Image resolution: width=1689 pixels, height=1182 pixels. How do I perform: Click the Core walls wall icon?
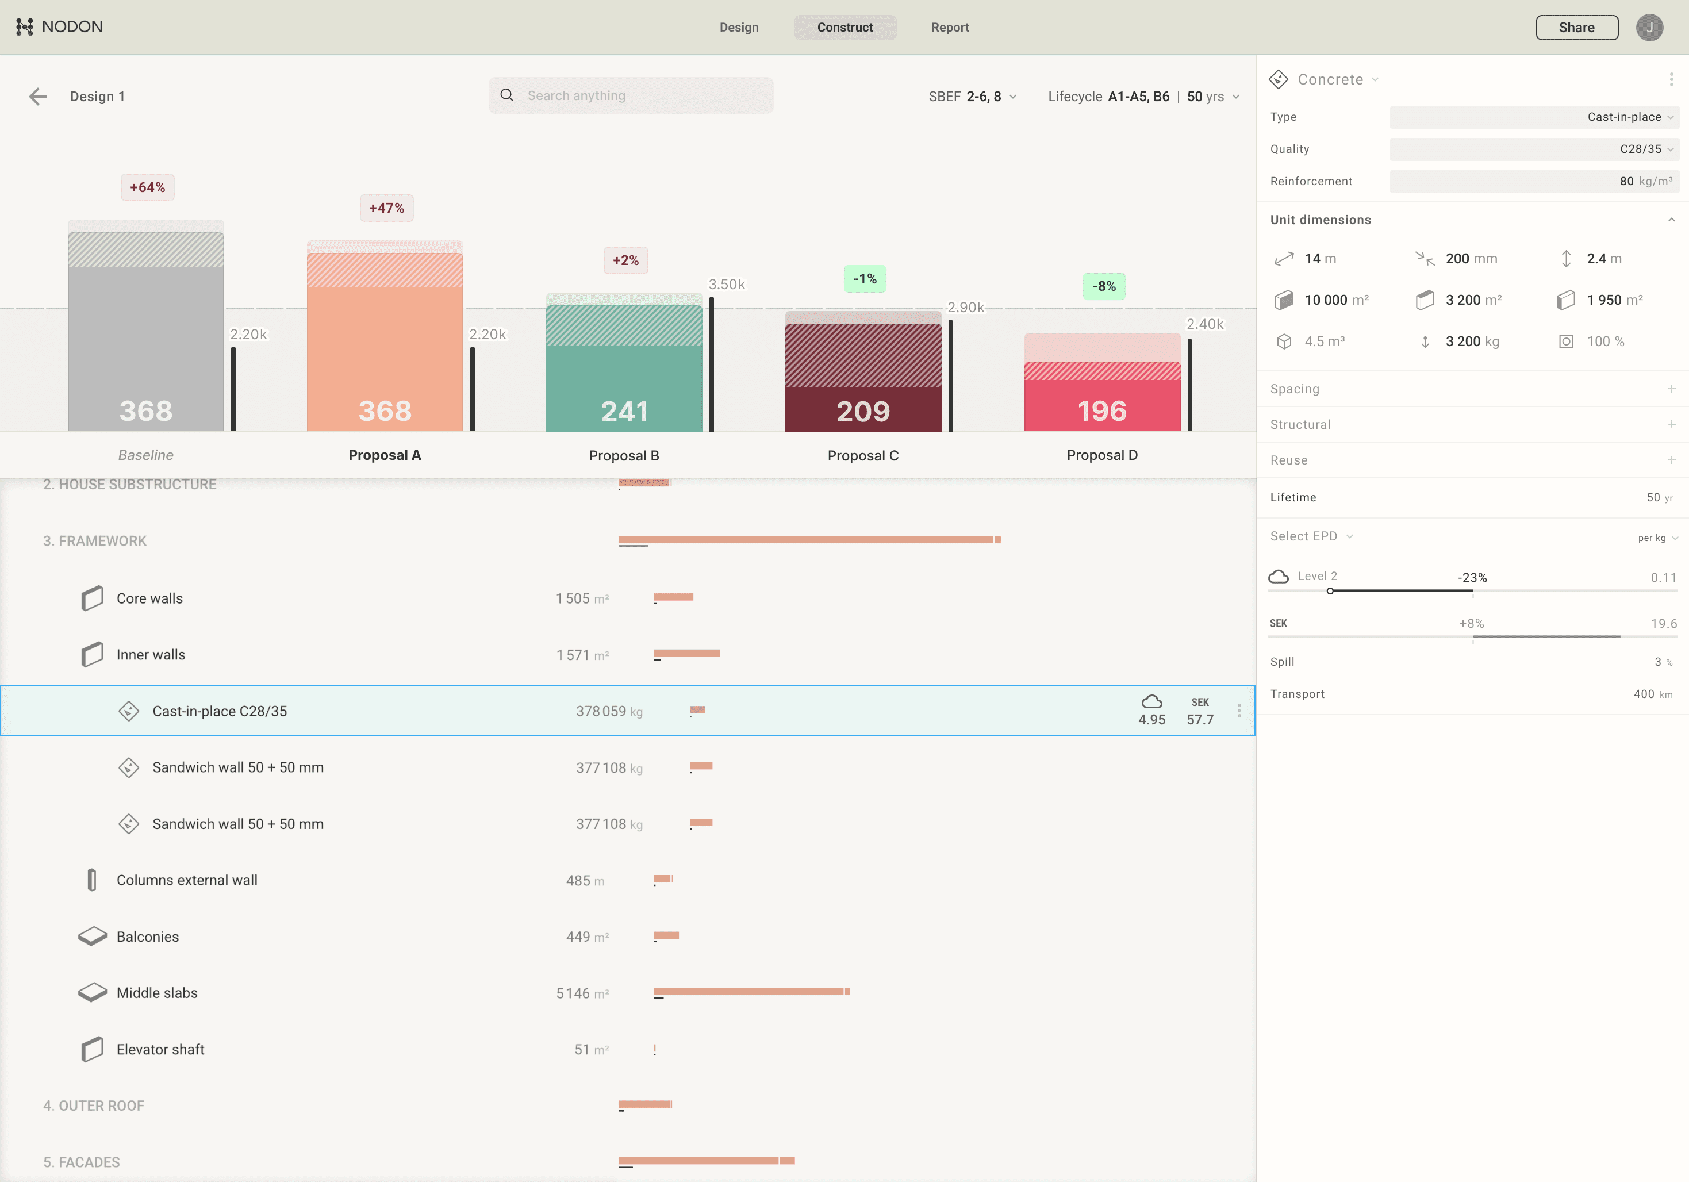point(92,598)
